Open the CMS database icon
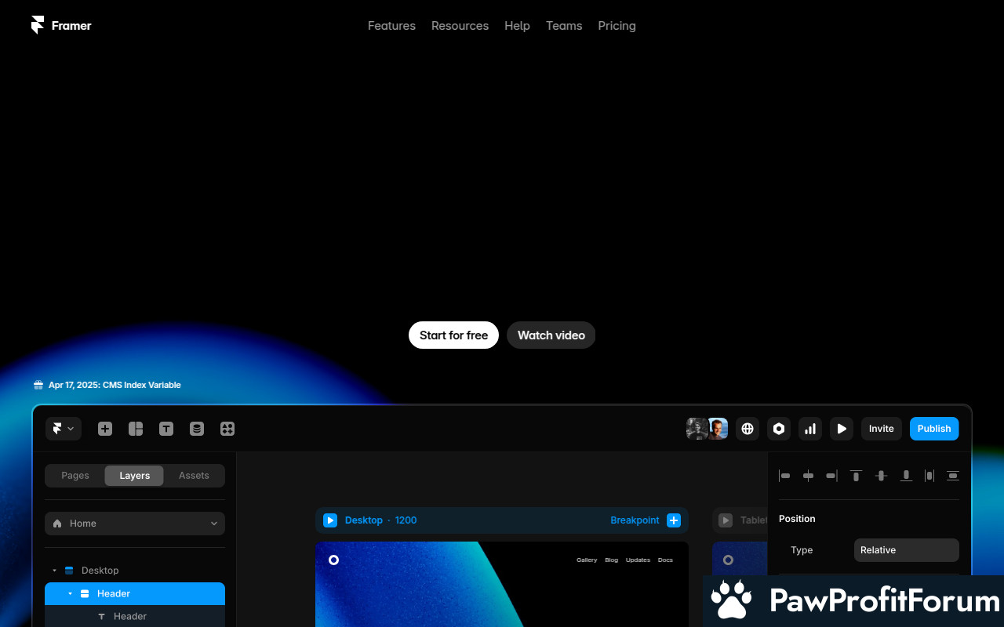The height and width of the screenshot is (627, 1004). pyautogui.click(x=197, y=429)
